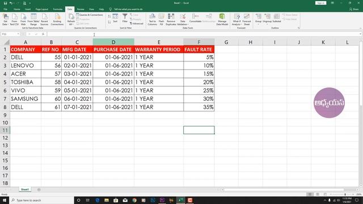Image resolution: width=363 pixels, height=204 pixels.
Task: Switch to Page Layout view in status bar
Action: click(x=318, y=194)
